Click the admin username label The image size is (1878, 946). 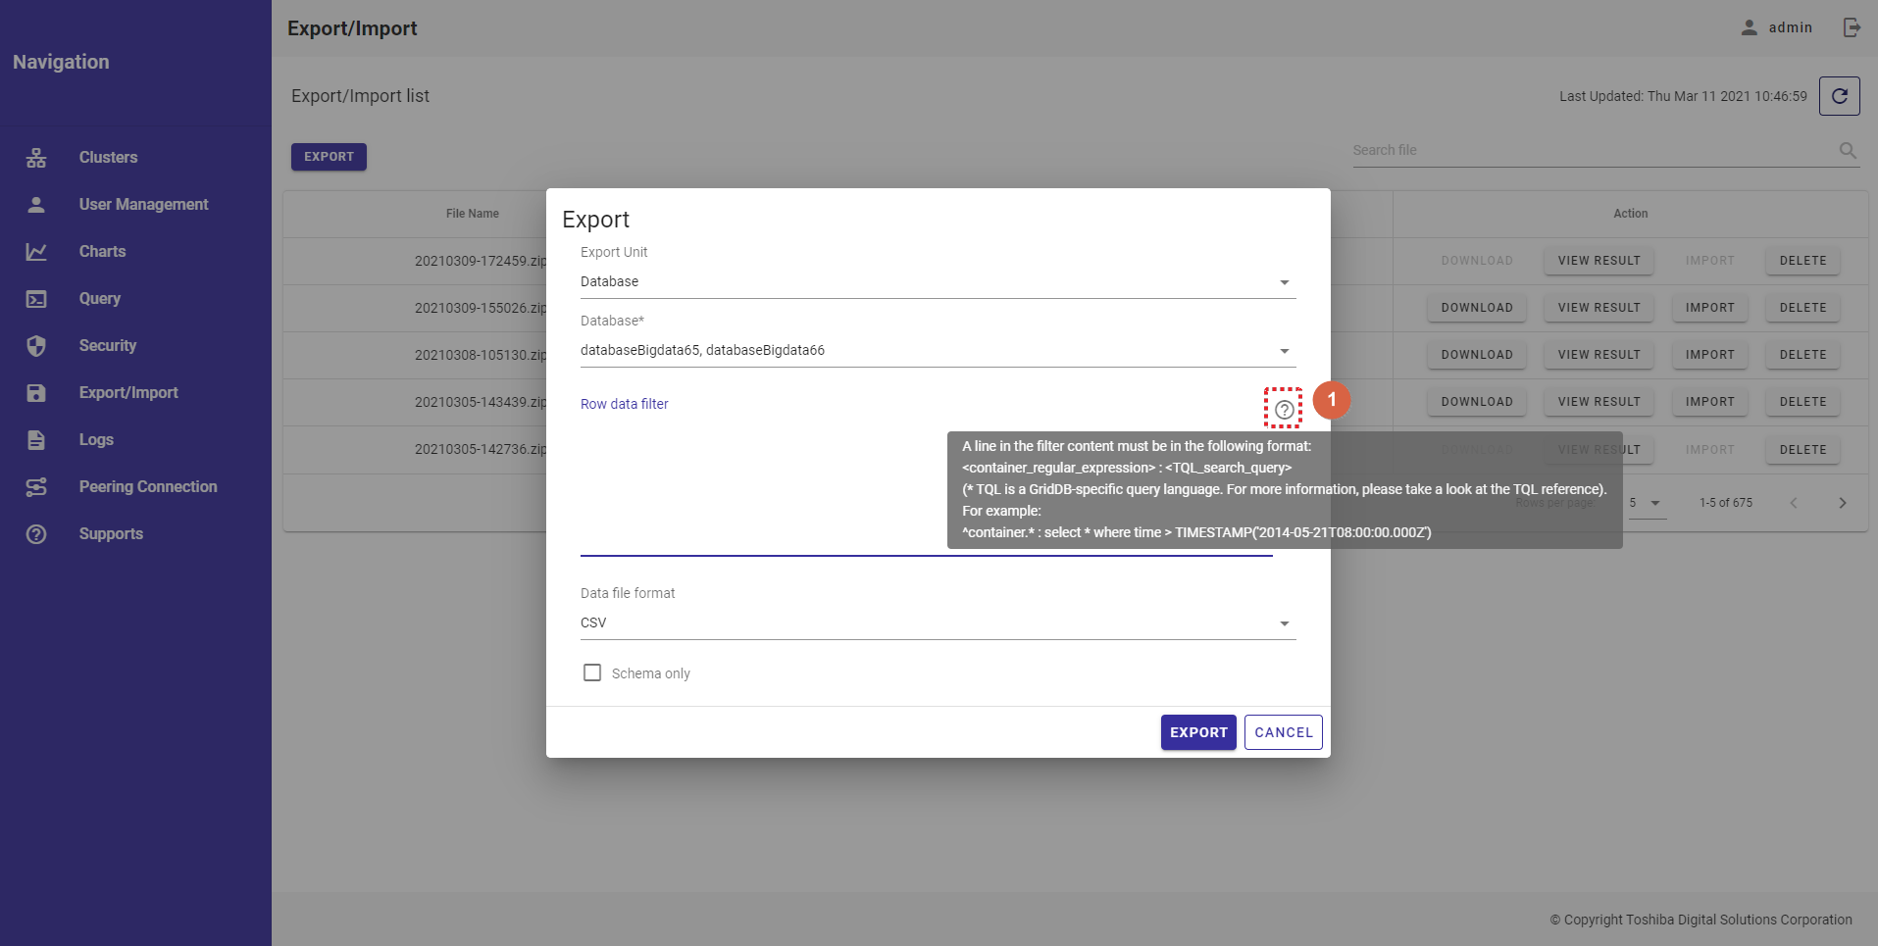point(1790,27)
